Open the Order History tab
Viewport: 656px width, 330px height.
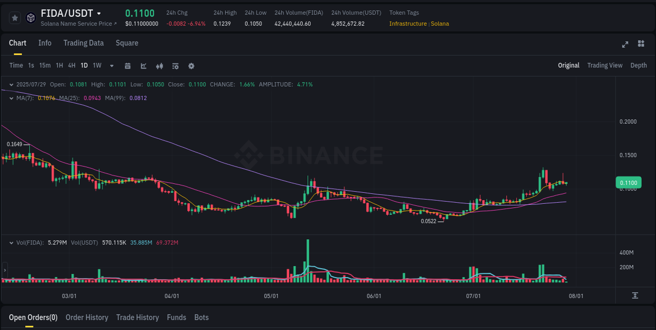coord(87,317)
